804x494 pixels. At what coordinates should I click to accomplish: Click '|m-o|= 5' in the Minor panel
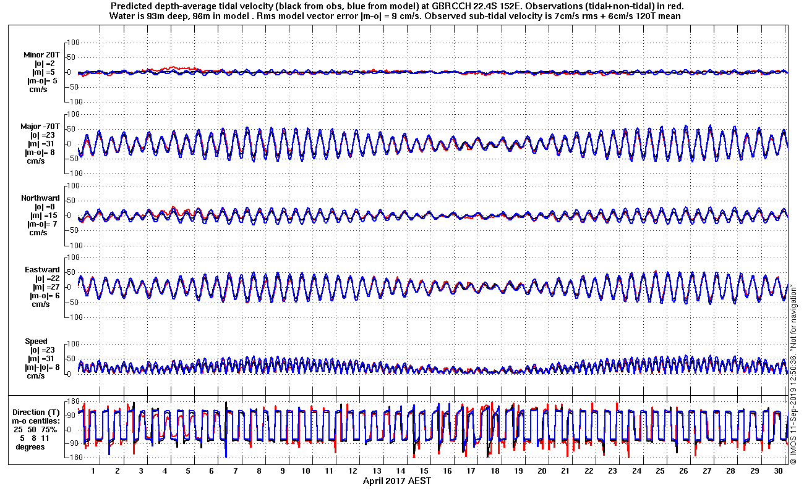click(42, 81)
